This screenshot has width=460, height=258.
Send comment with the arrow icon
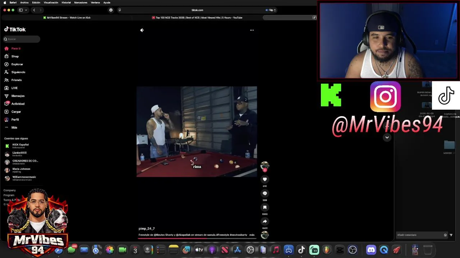coord(451,235)
